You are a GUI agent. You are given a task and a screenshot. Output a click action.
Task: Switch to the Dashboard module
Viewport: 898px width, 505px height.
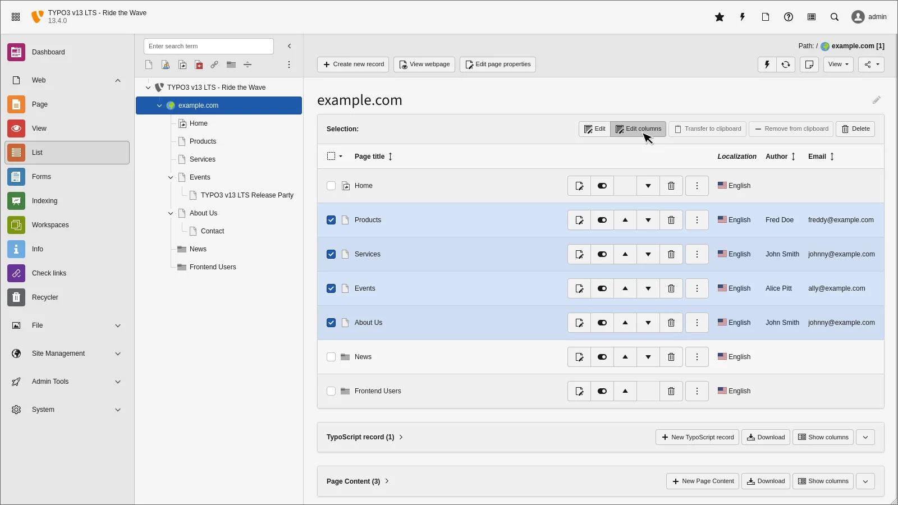48,52
